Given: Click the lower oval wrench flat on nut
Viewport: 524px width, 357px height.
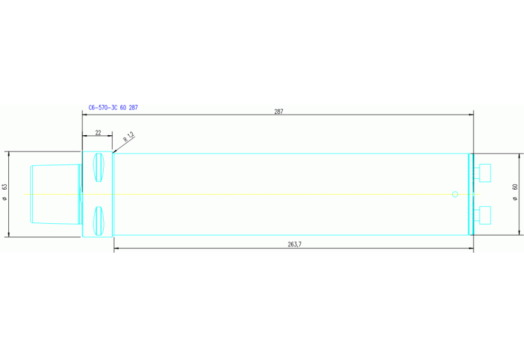Looking at the screenshot, I should [x=98, y=220].
